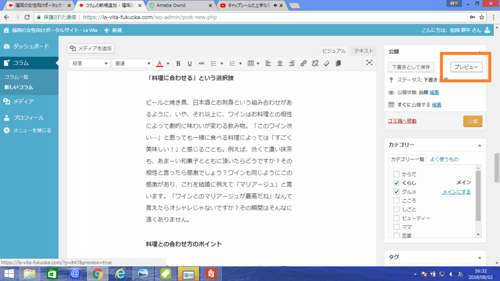Open File Explorer from taskbar
This screenshot has height=281, width=500.
30,274
